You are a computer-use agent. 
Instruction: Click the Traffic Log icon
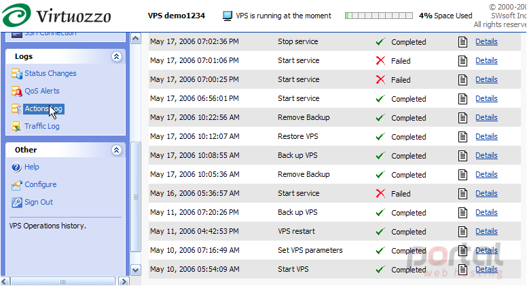point(17,127)
